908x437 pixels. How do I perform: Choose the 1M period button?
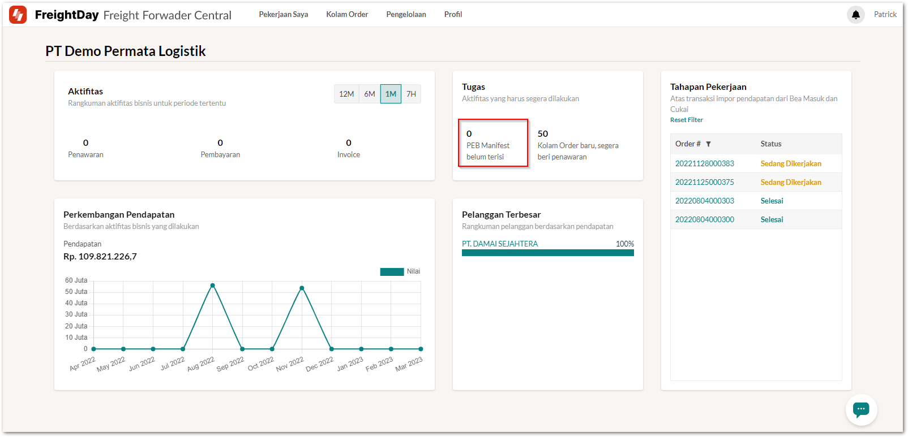pos(391,94)
